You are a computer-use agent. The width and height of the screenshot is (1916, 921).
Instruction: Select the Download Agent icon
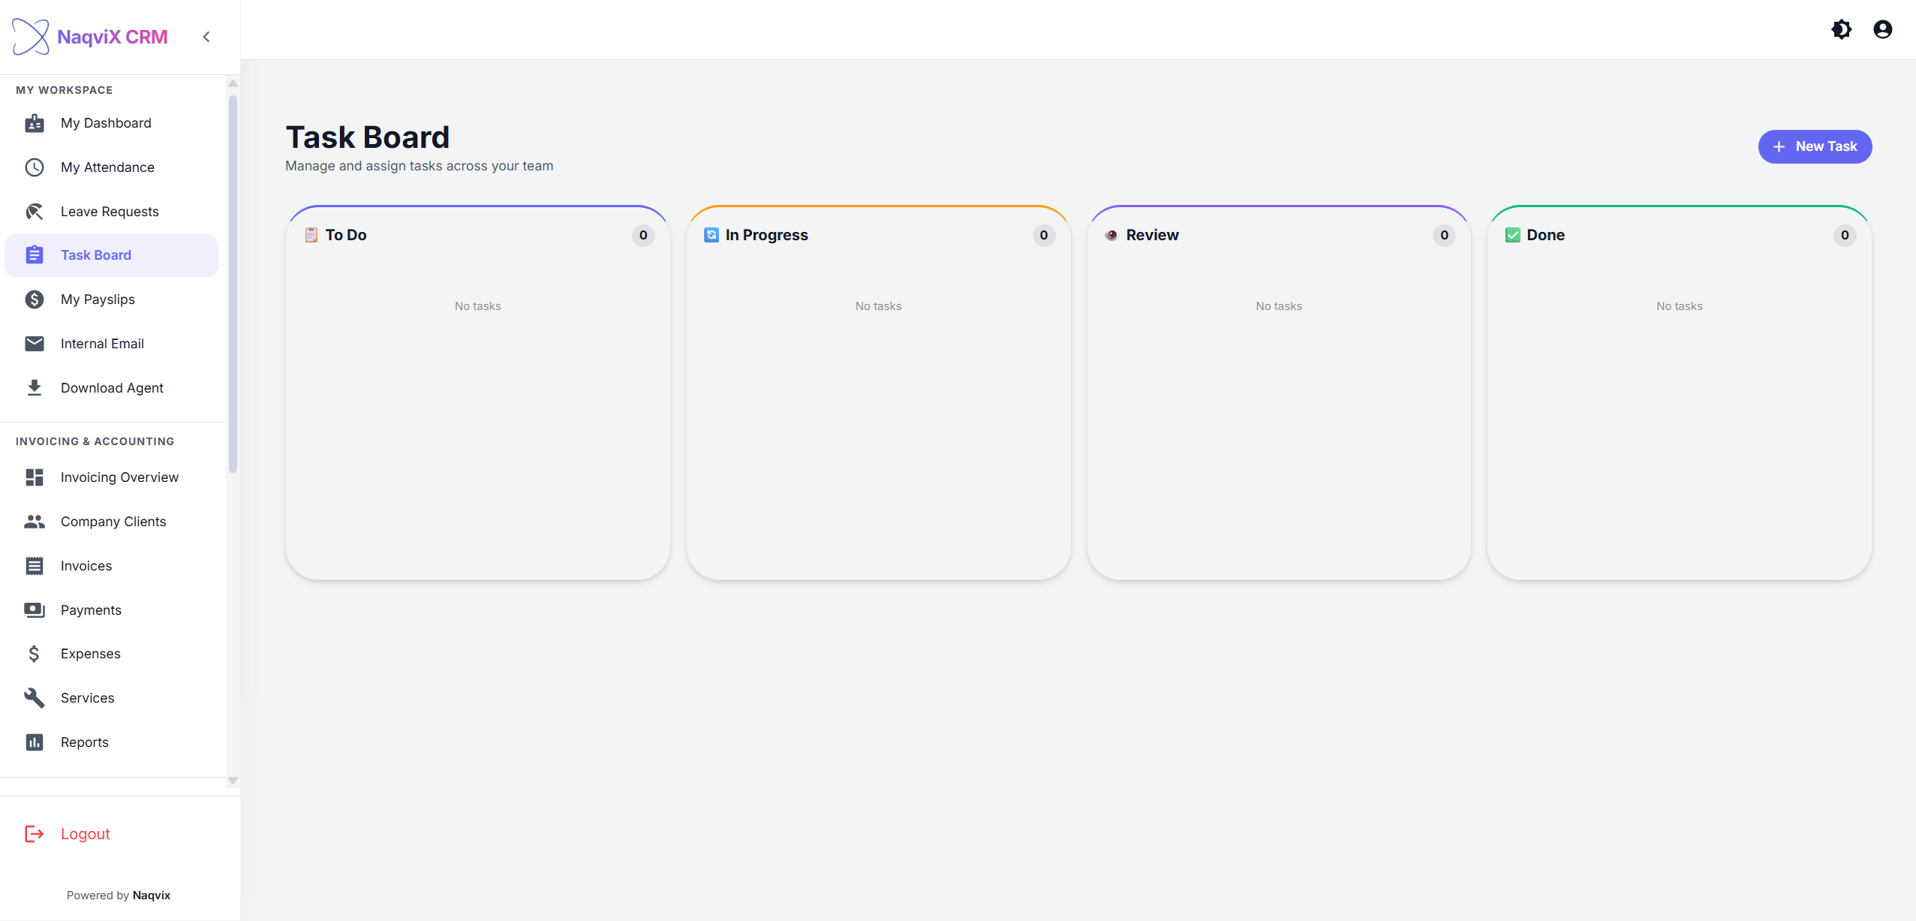35,387
